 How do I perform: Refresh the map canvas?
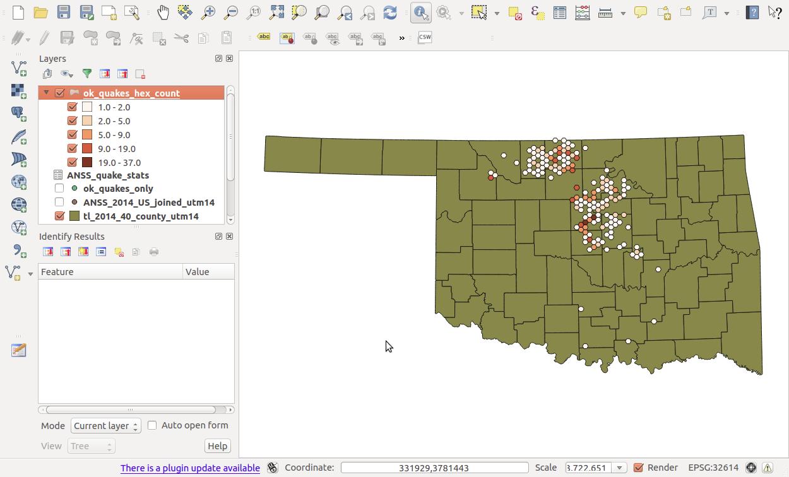[x=390, y=12]
